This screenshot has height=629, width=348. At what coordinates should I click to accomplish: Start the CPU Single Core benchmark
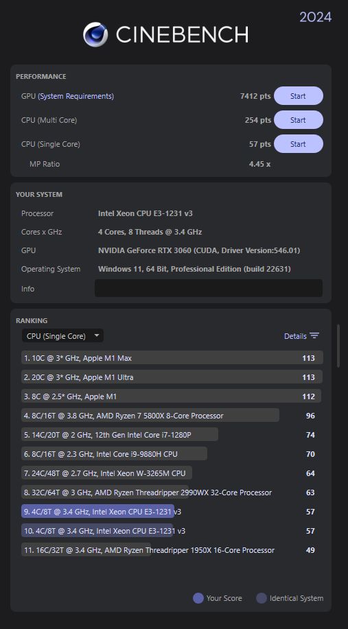click(x=298, y=144)
